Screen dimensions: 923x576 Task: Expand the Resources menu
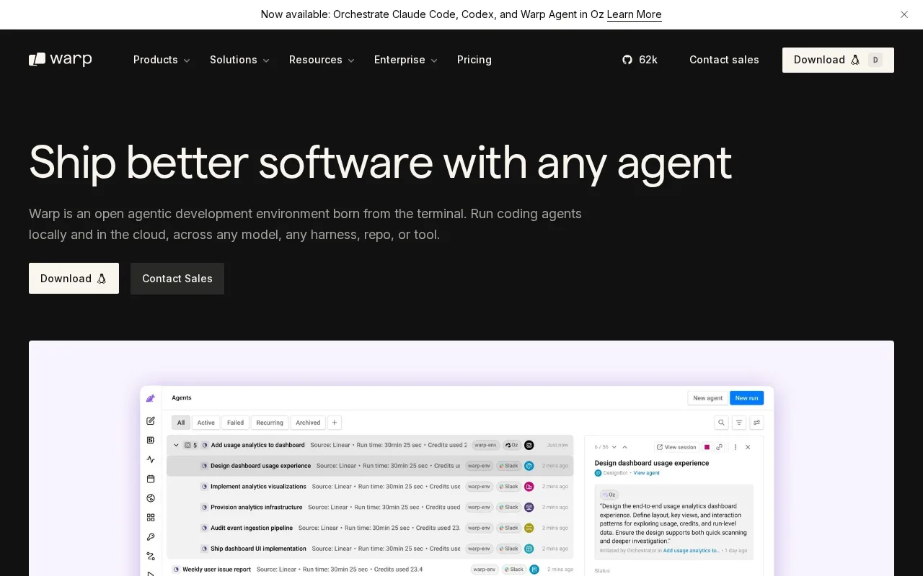click(322, 60)
